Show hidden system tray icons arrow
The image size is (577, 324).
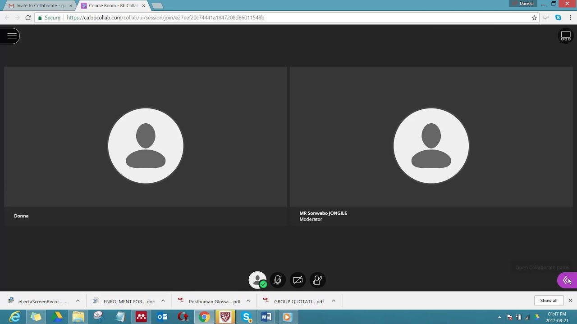click(499, 317)
